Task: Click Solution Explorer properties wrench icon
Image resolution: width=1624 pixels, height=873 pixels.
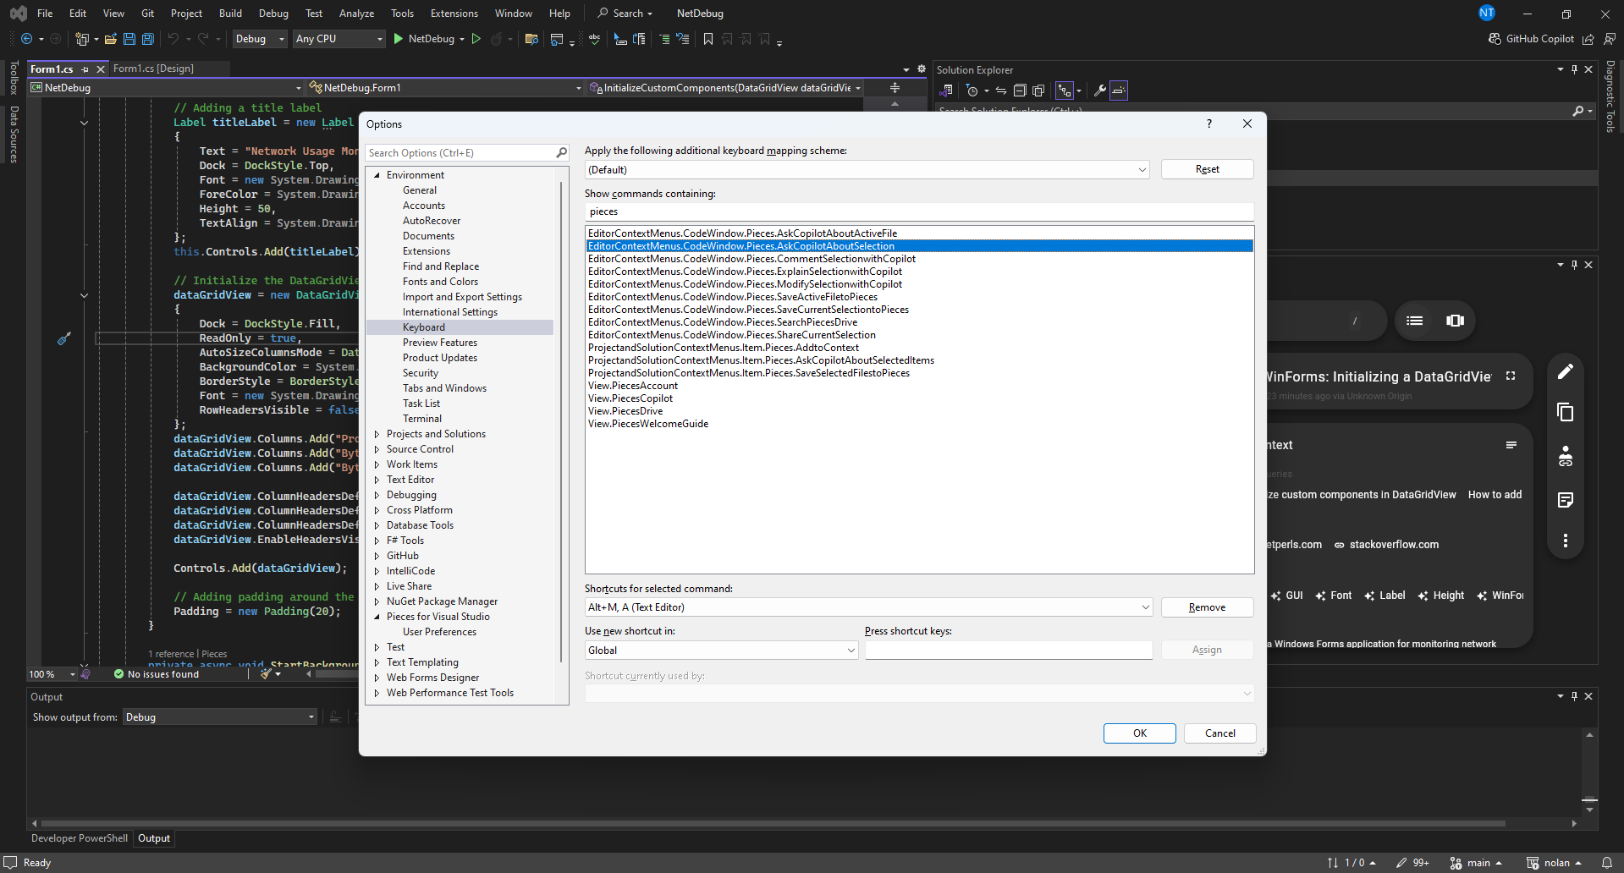Action: pos(1100,91)
